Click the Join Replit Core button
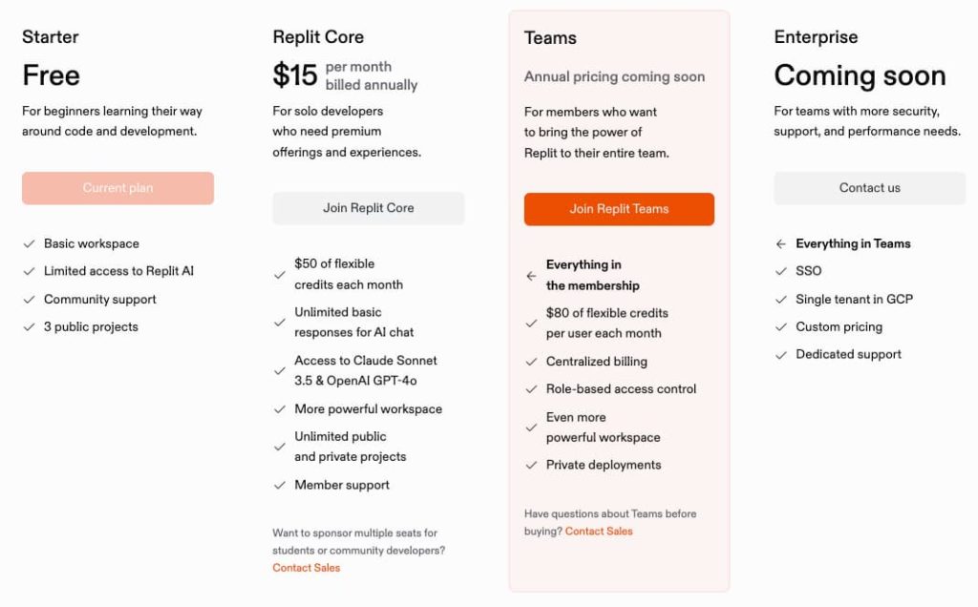The height and width of the screenshot is (607, 978). 368,208
